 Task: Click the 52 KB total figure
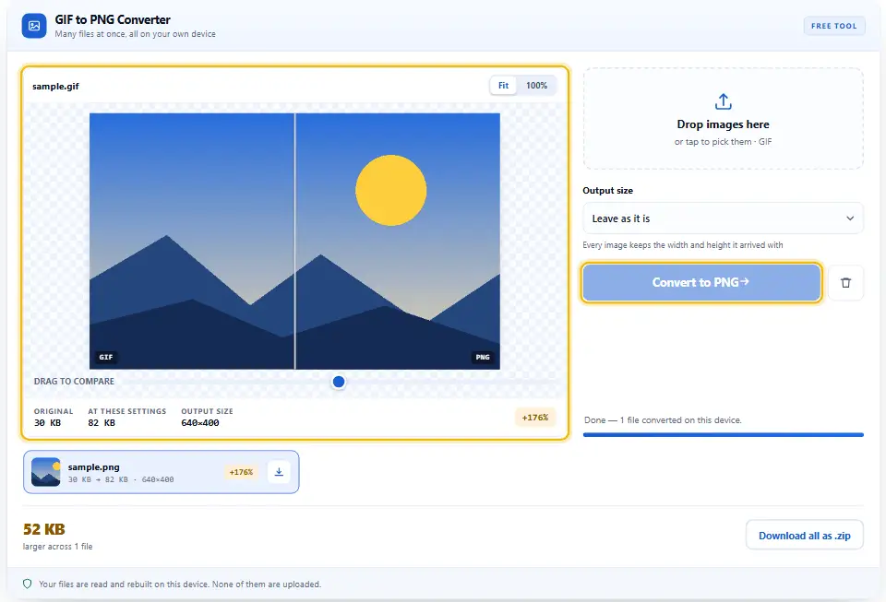click(x=44, y=529)
